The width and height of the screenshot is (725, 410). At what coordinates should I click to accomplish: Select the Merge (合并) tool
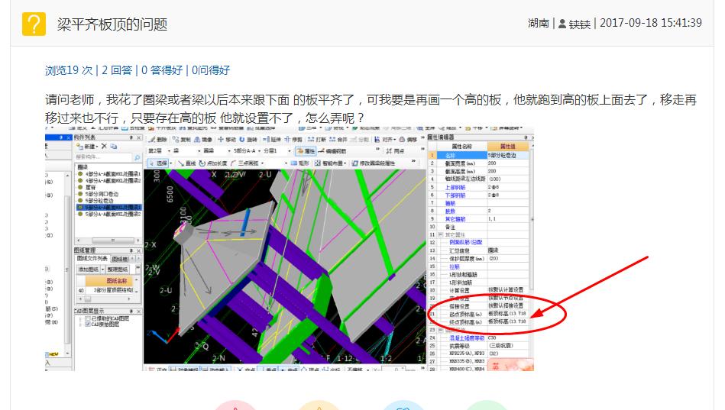click(x=338, y=139)
